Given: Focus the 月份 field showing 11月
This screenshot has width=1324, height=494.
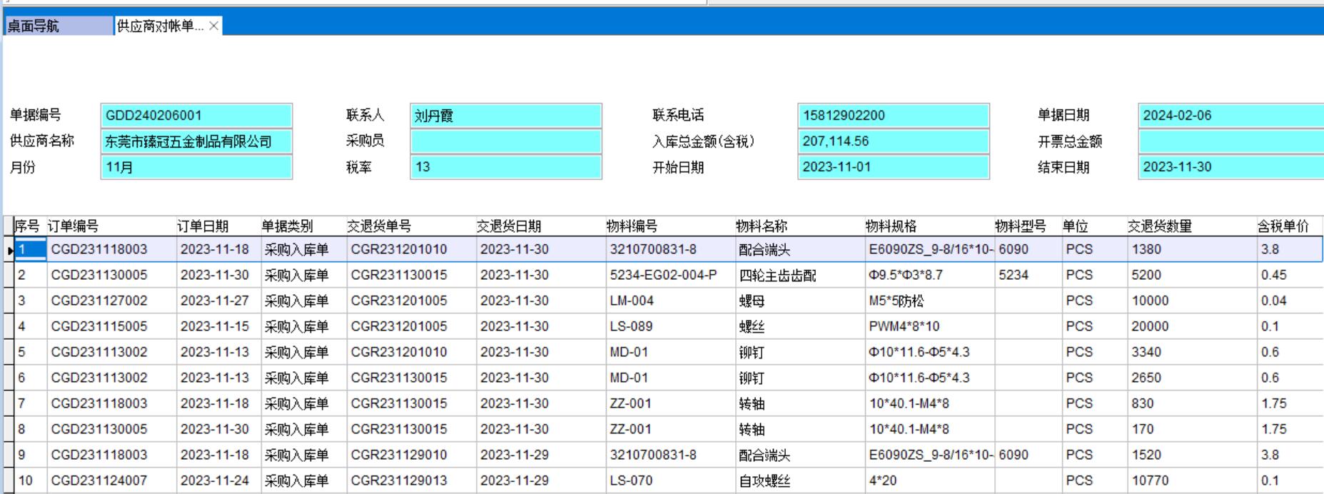Looking at the screenshot, I should click(196, 167).
